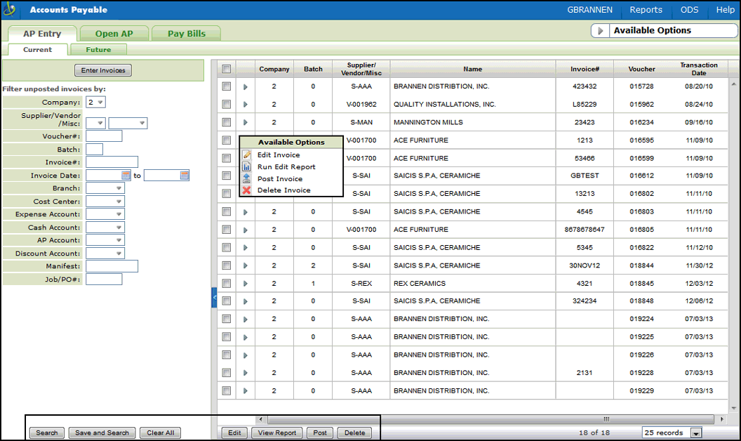Viewport: 741px width, 441px height.
Task: Click the Enter Invoices button
Action: [103, 70]
